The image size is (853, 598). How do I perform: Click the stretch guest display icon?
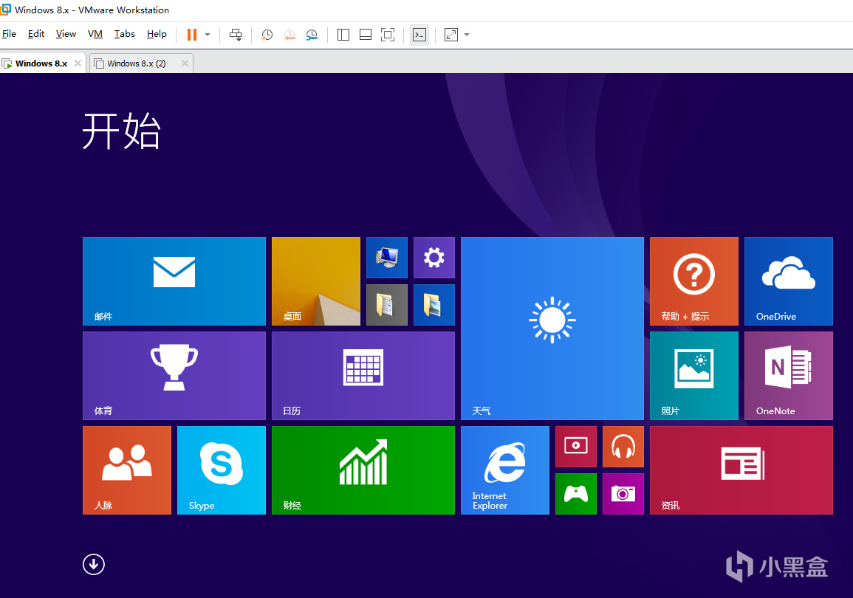pos(451,35)
